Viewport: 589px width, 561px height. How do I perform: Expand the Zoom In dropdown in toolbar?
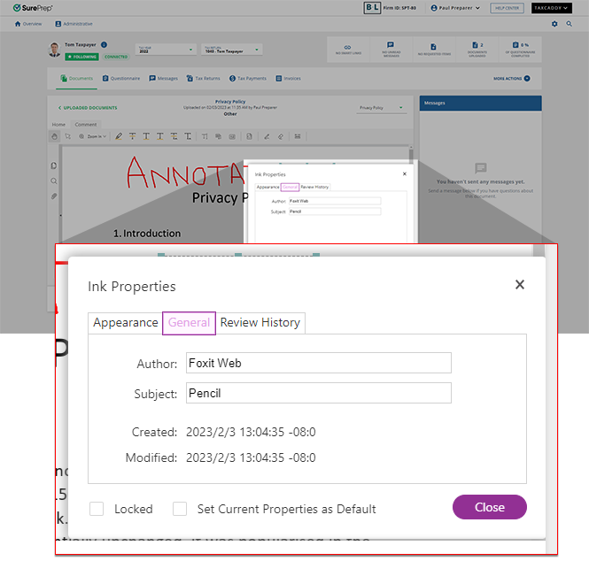click(92, 136)
